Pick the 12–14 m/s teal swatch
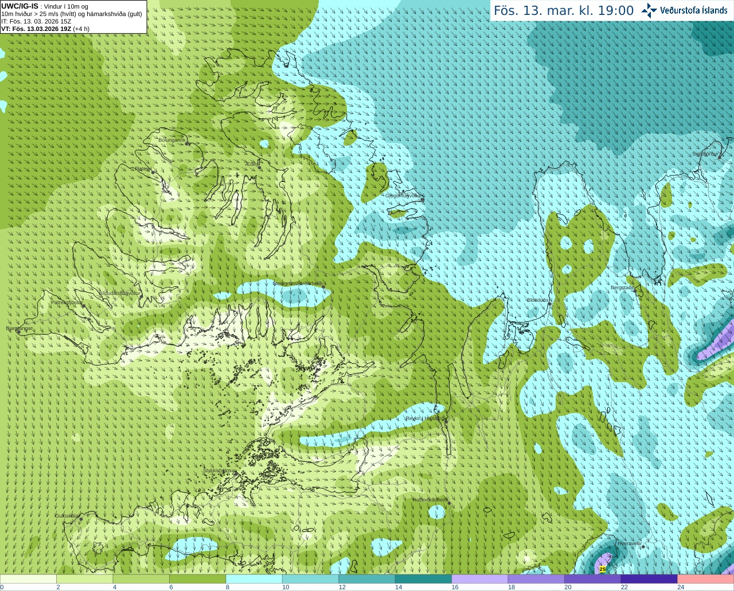This screenshot has height=591, width=734. coord(367,579)
